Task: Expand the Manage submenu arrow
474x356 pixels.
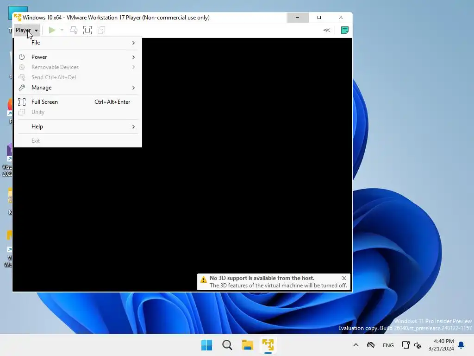Action: point(133,88)
